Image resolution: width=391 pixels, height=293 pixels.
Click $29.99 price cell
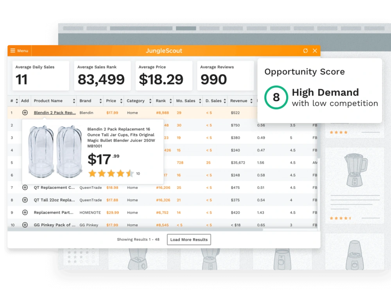pyautogui.click(x=113, y=213)
